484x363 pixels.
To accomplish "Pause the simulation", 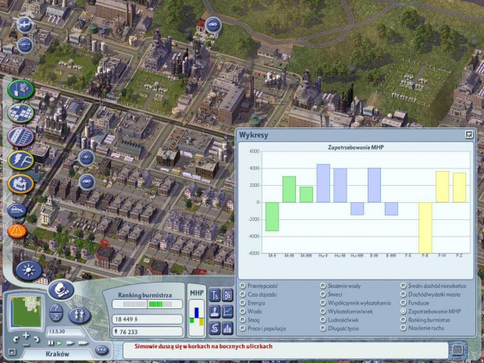I will tap(51, 343).
